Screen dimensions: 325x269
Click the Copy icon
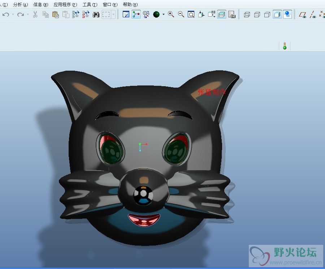[x=45, y=14]
